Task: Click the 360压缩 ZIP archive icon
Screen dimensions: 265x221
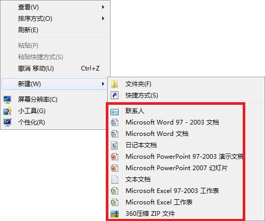Action: click(x=115, y=214)
